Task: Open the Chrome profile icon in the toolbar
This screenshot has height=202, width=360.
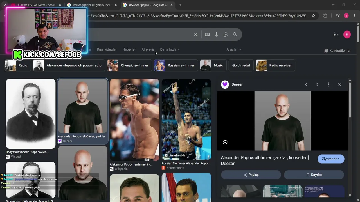Action: [x=346, y=16]
